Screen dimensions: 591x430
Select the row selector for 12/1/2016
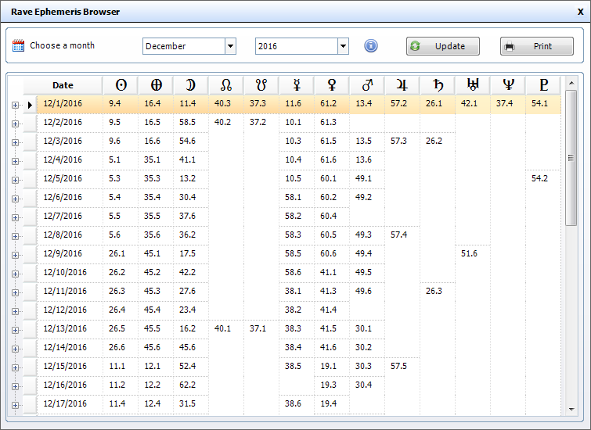point(31,105)
